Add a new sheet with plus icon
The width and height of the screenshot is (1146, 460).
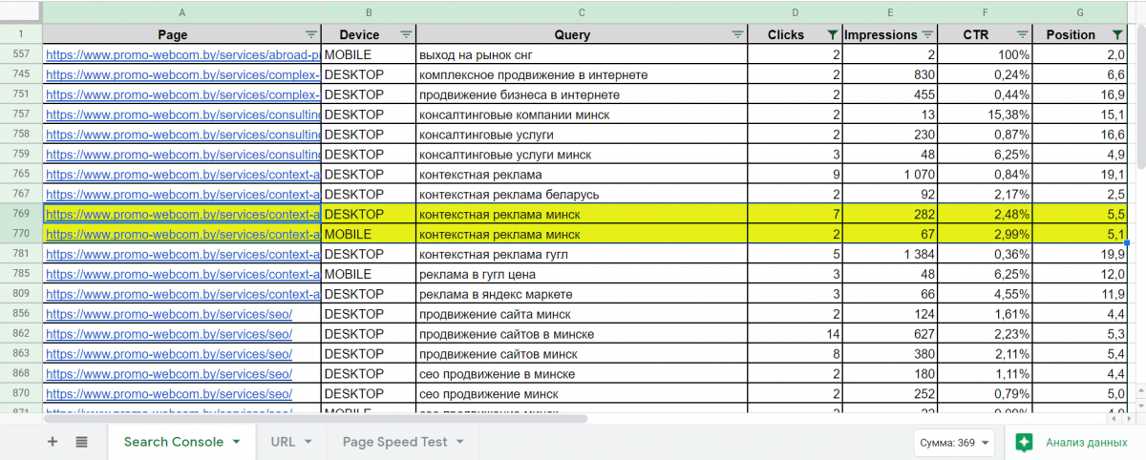tap(53, 442)
